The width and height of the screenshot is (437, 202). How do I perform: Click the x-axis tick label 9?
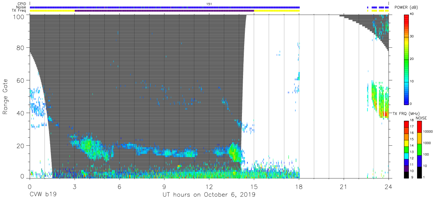[164, 186]
